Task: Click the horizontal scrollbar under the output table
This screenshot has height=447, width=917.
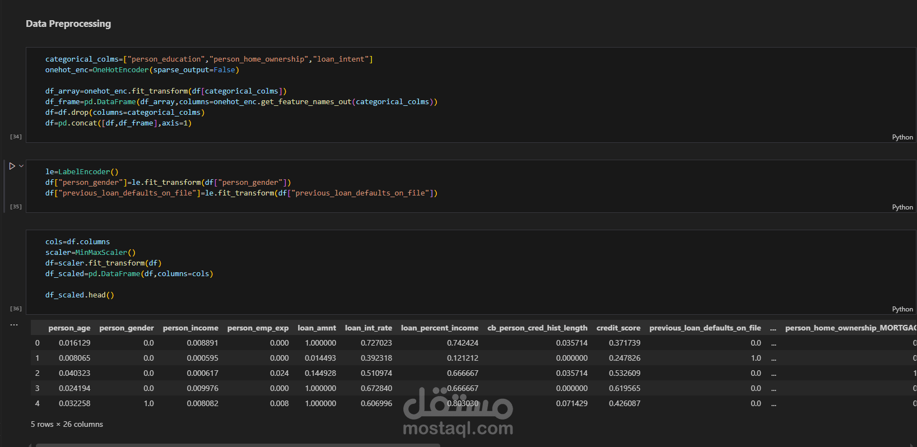Action: (238, 445)
